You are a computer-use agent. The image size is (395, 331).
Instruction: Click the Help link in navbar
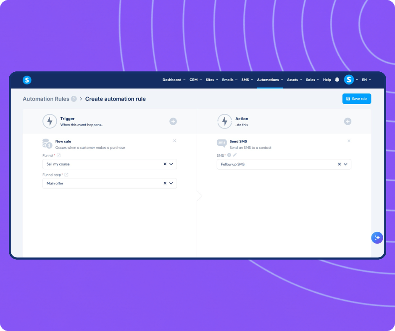[x=327, y=80]
